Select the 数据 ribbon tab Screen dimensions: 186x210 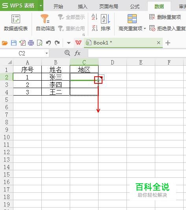159,6
